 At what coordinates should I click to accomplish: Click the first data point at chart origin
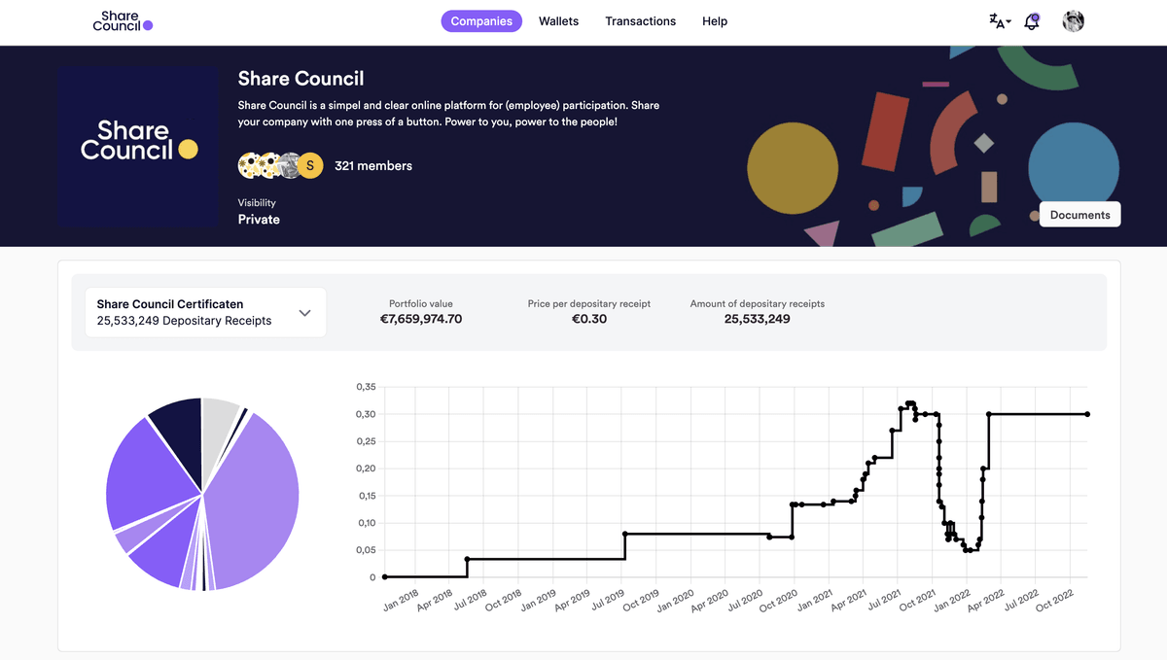(x=385, y=577)
